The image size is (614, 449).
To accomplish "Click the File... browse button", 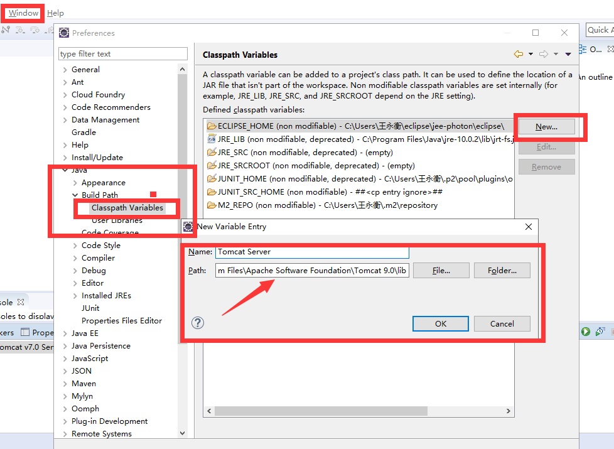I will pos(441,270).
